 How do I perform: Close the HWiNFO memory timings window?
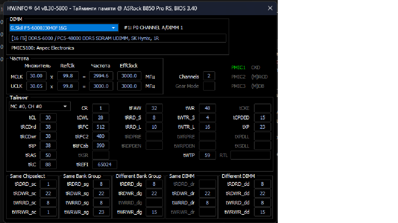tap(270, 8)
